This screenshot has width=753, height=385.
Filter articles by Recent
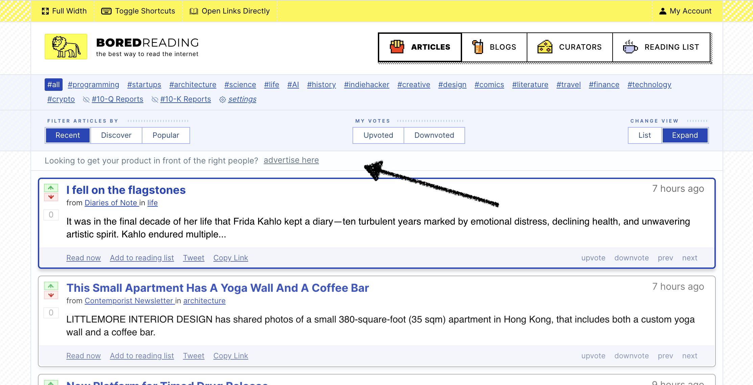[x=68, y=135]
